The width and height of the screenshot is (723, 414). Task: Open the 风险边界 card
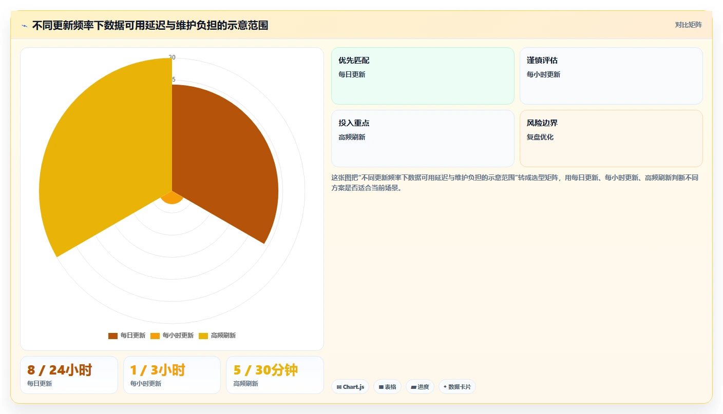[x=611, y=139]
